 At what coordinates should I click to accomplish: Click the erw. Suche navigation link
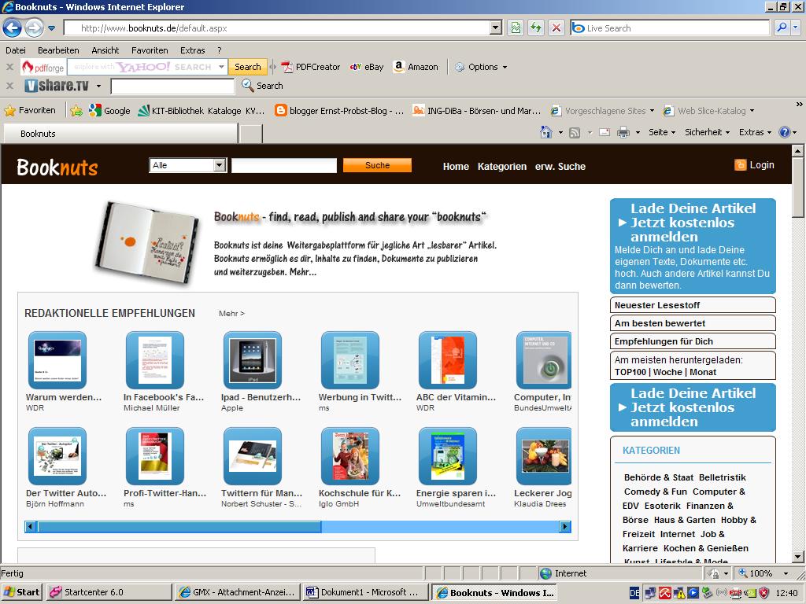click(x=560, y=167)
